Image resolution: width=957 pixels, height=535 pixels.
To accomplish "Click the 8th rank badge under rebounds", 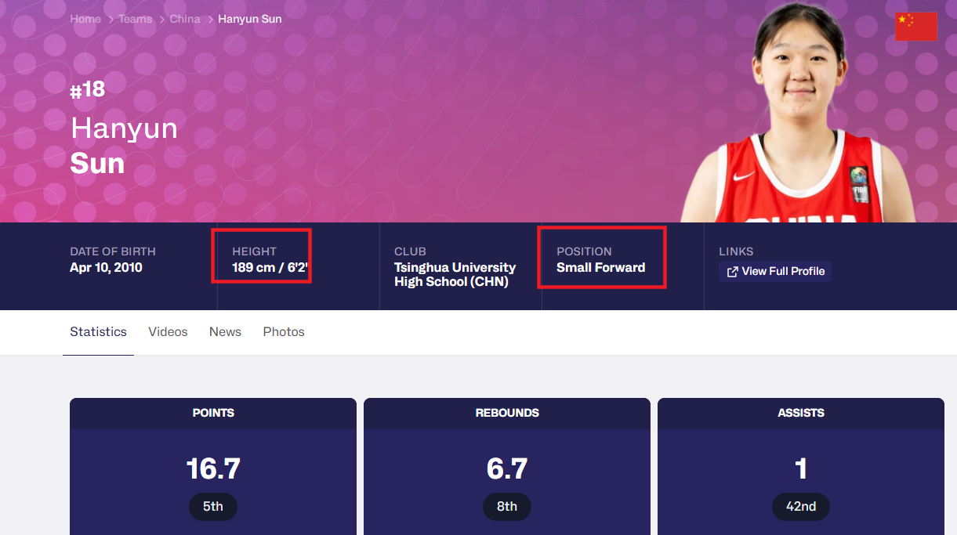I will tap(507, 507).
